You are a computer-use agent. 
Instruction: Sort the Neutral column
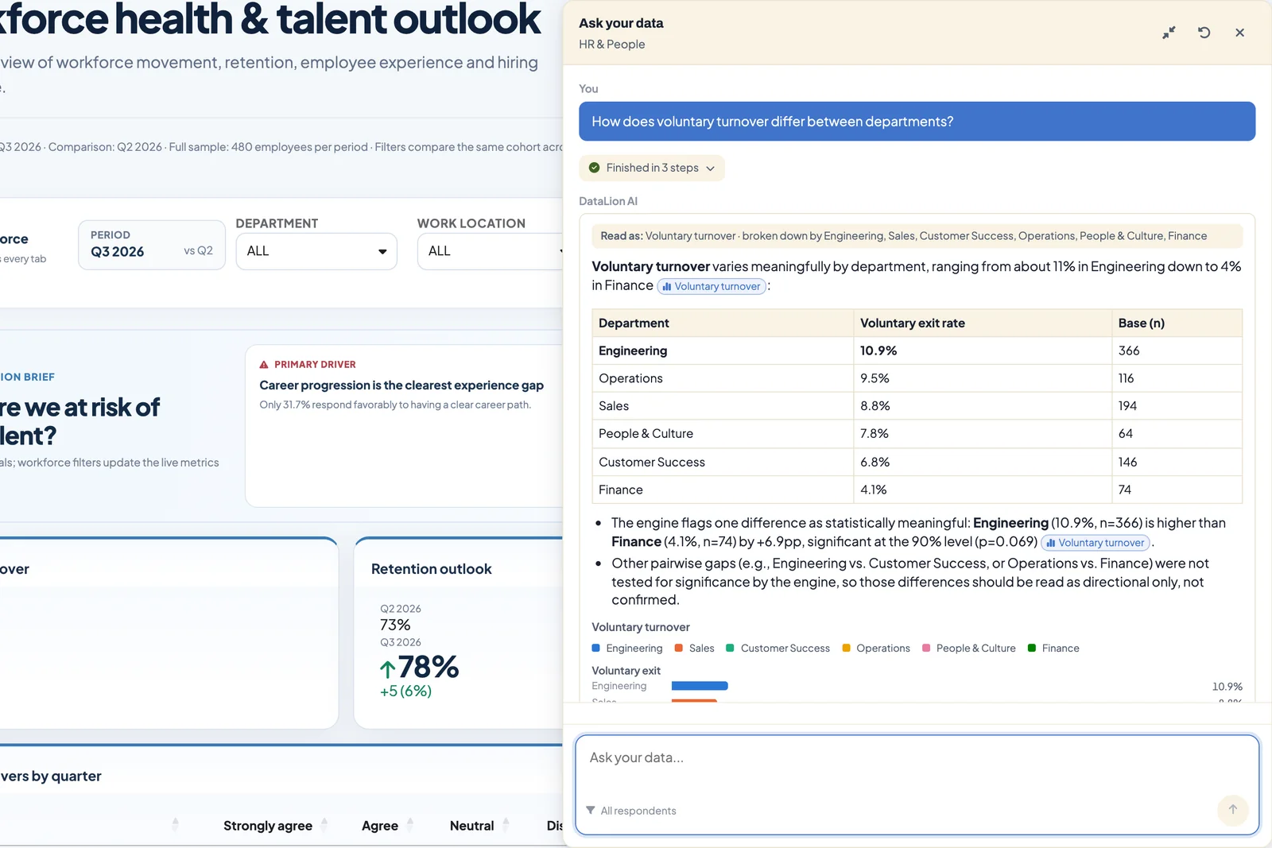(506, 825)
